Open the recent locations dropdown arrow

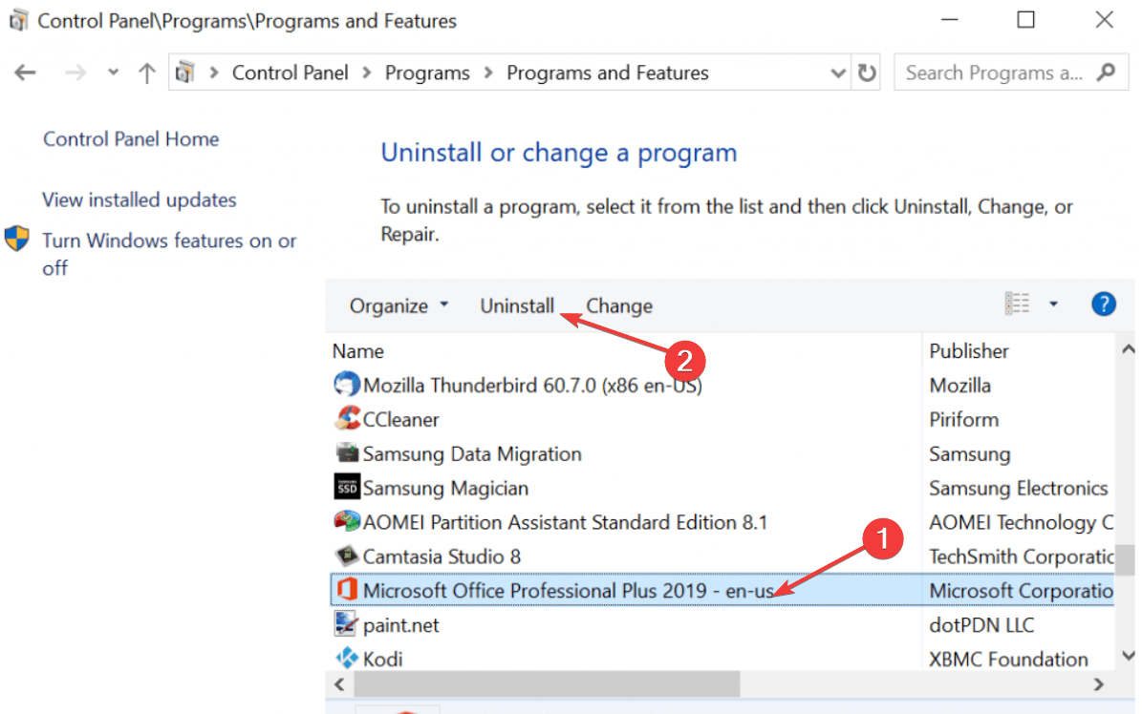click(113, 72)
